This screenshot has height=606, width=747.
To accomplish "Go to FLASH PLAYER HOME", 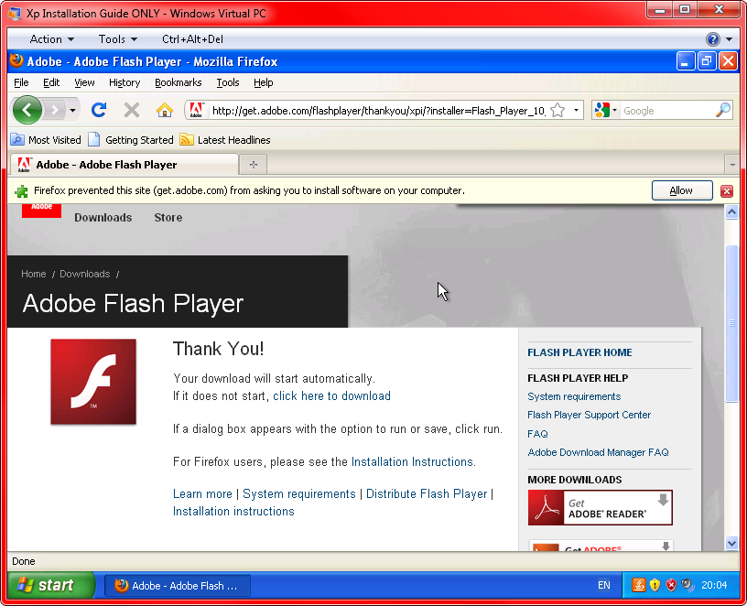I will [579, 352].
